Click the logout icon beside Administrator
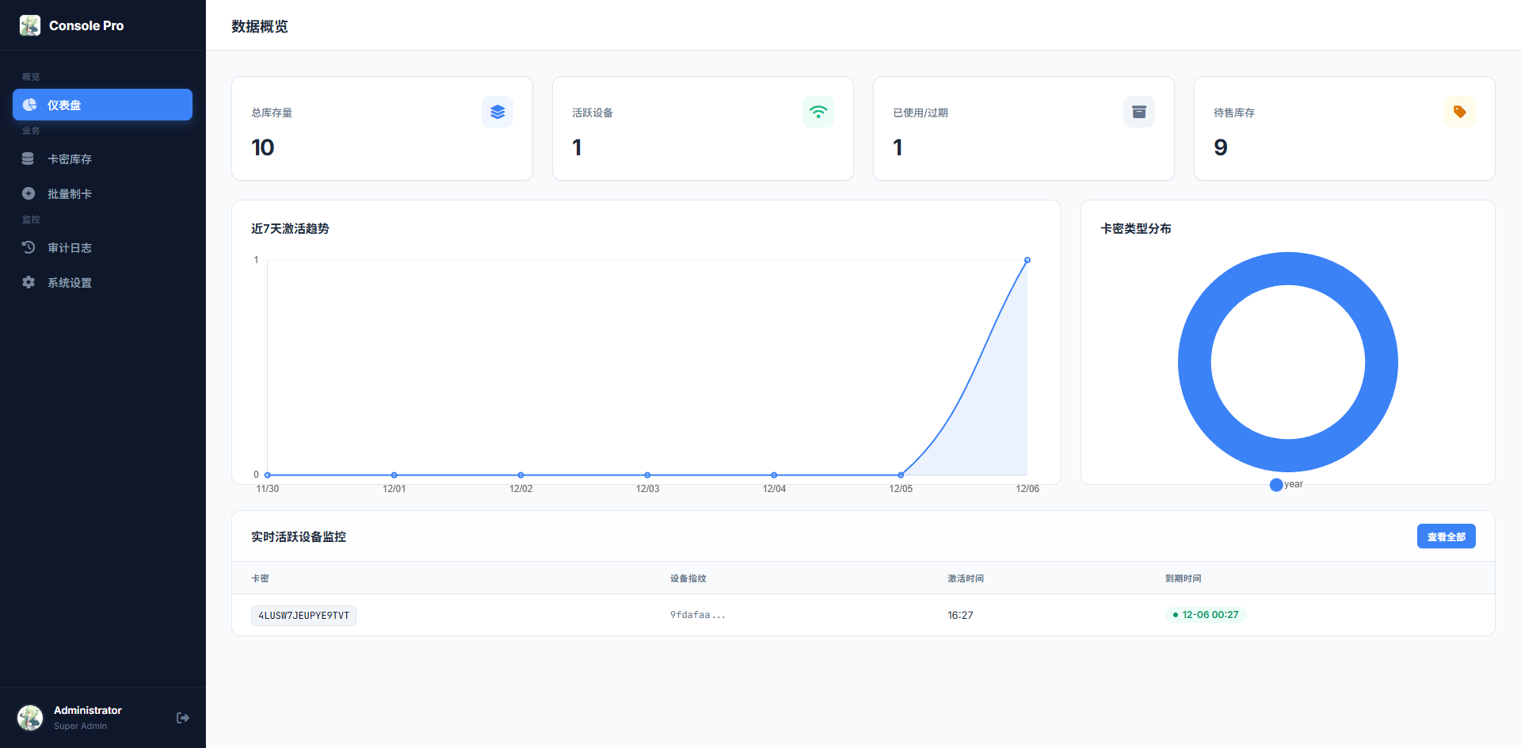1521x748 pixels. pos(183,718)
